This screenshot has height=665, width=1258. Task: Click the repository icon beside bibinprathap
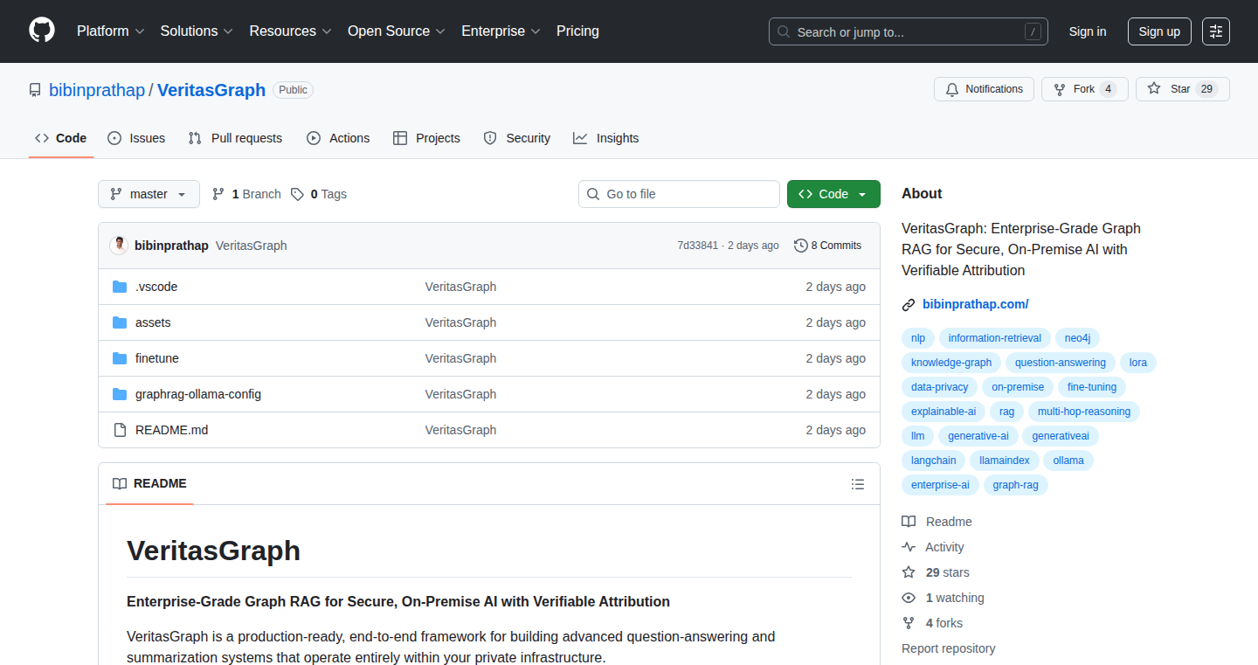tap(35, 90)
